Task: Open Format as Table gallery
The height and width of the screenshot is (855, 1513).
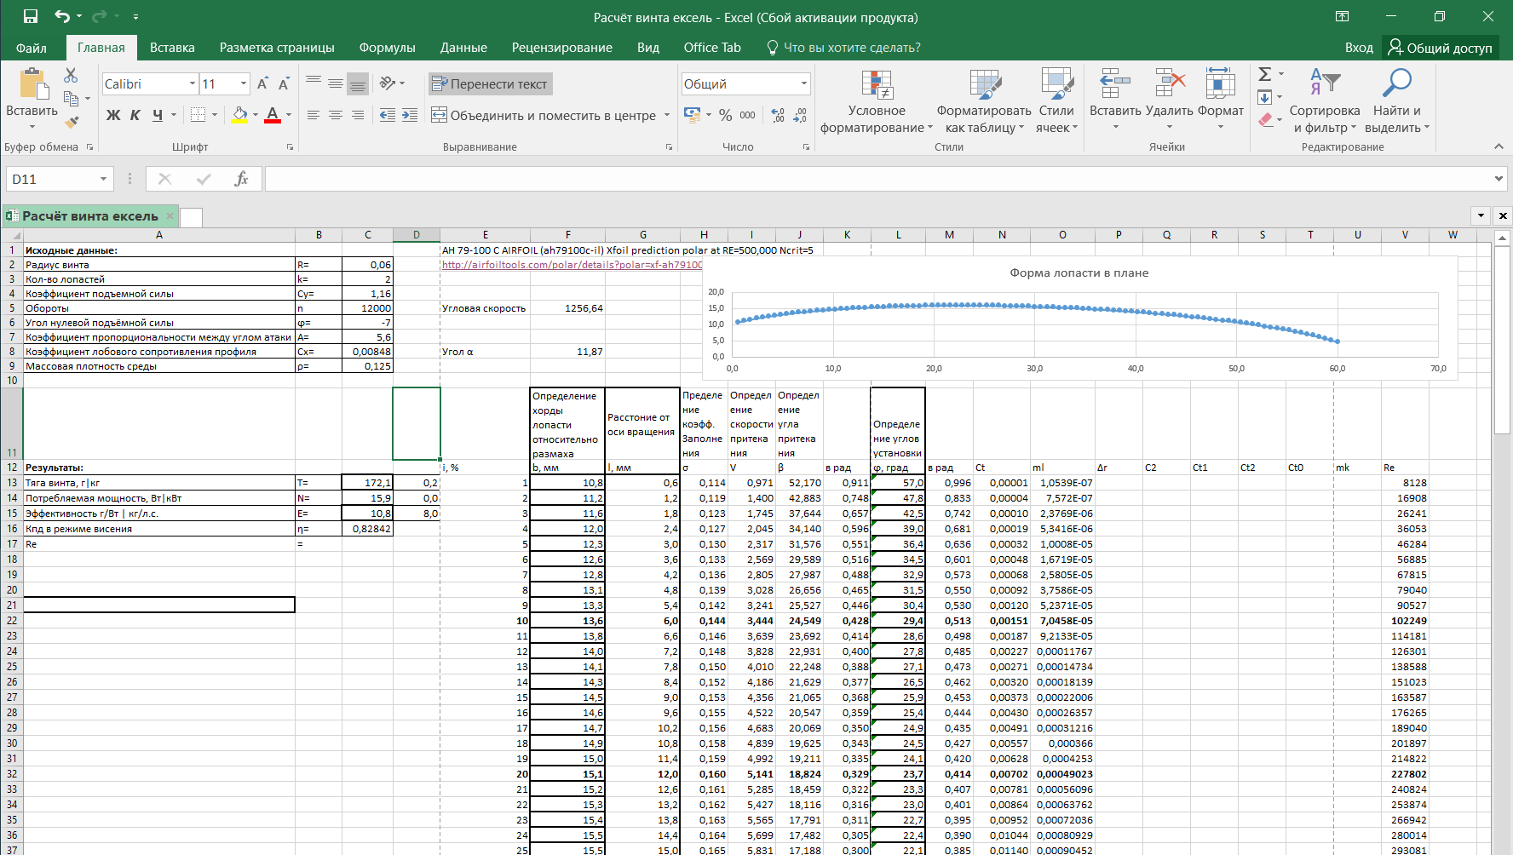Action: click(984, 101)
